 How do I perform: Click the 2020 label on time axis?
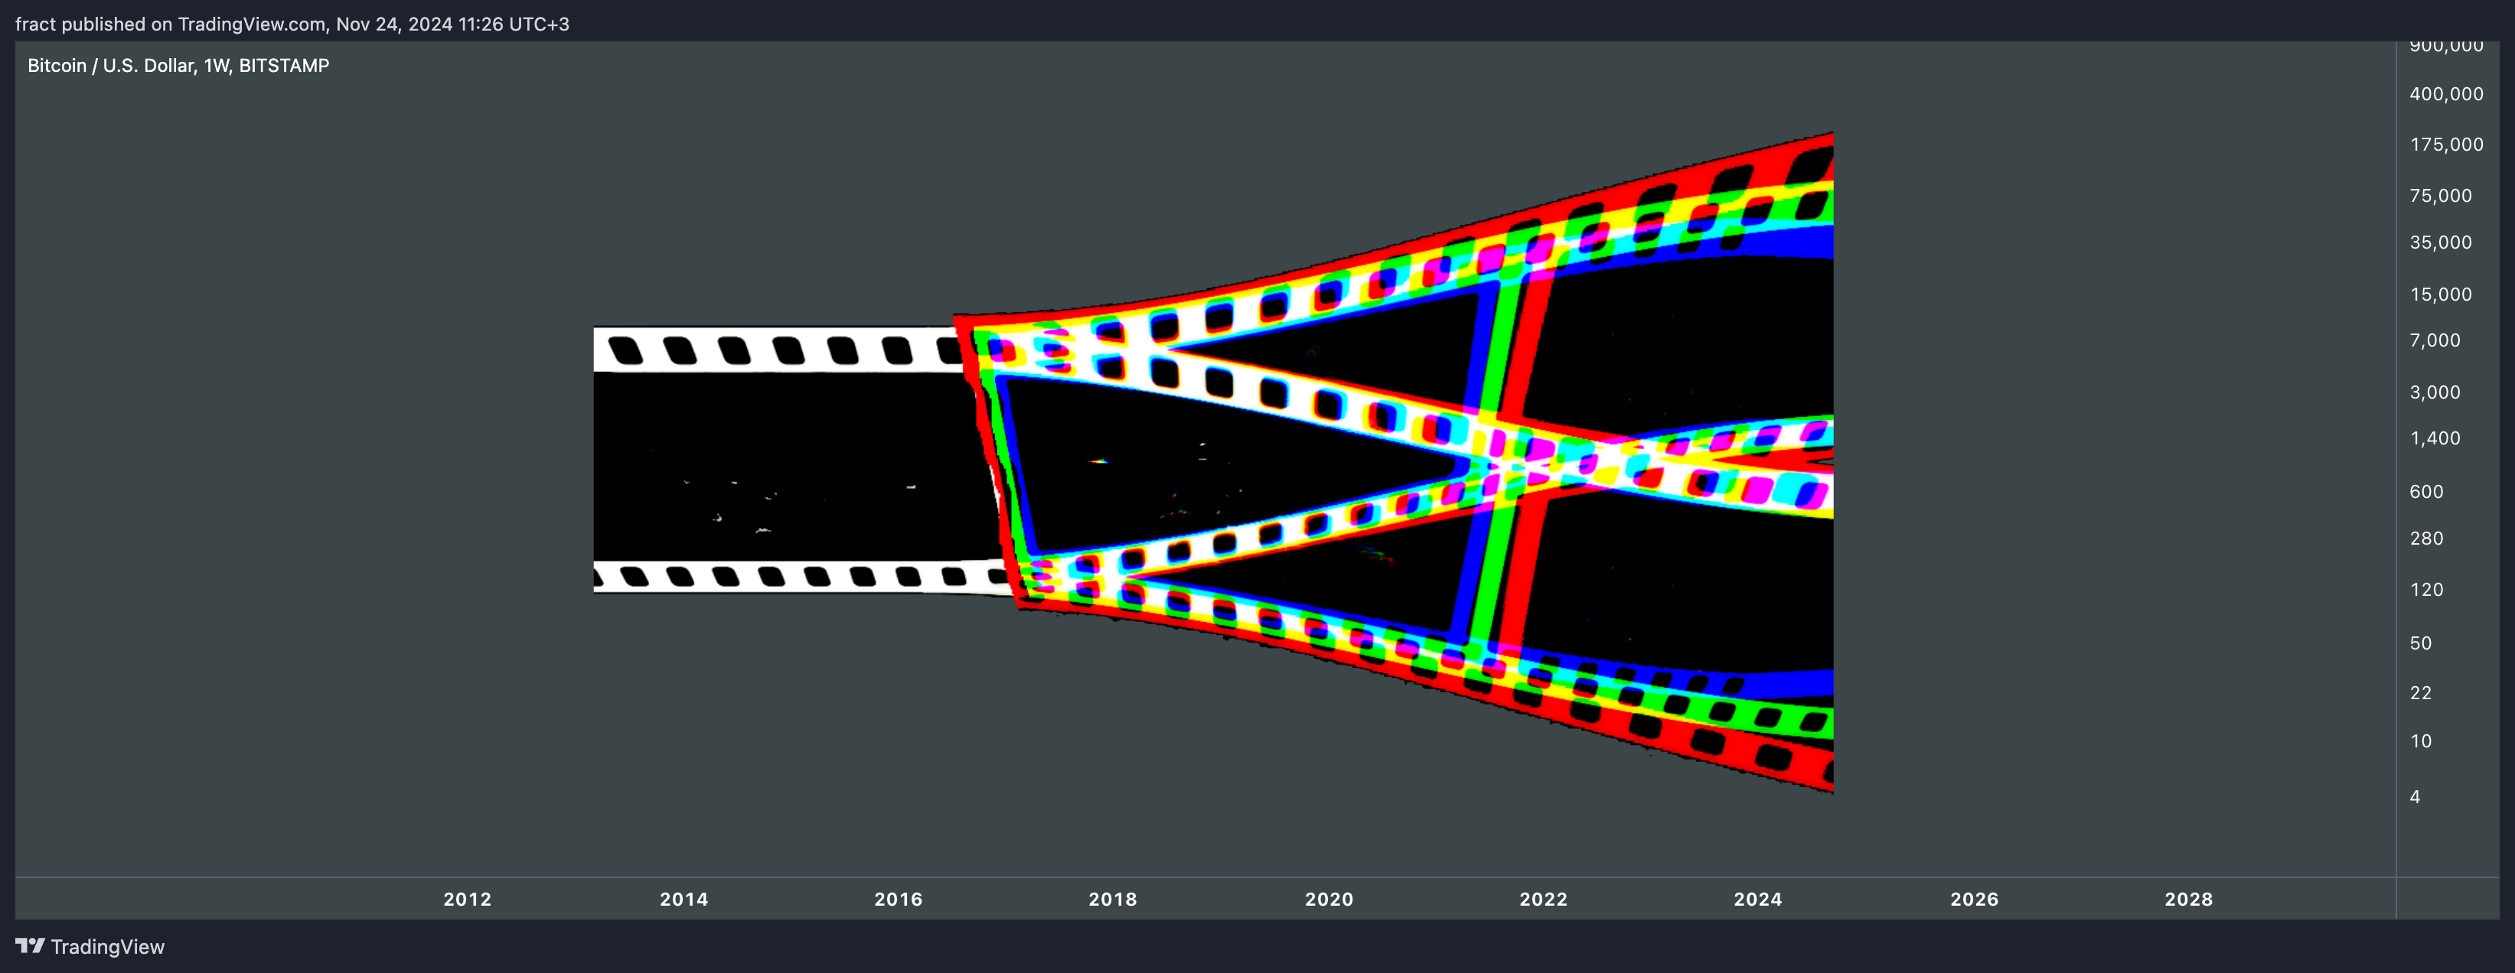point(1329,899)
